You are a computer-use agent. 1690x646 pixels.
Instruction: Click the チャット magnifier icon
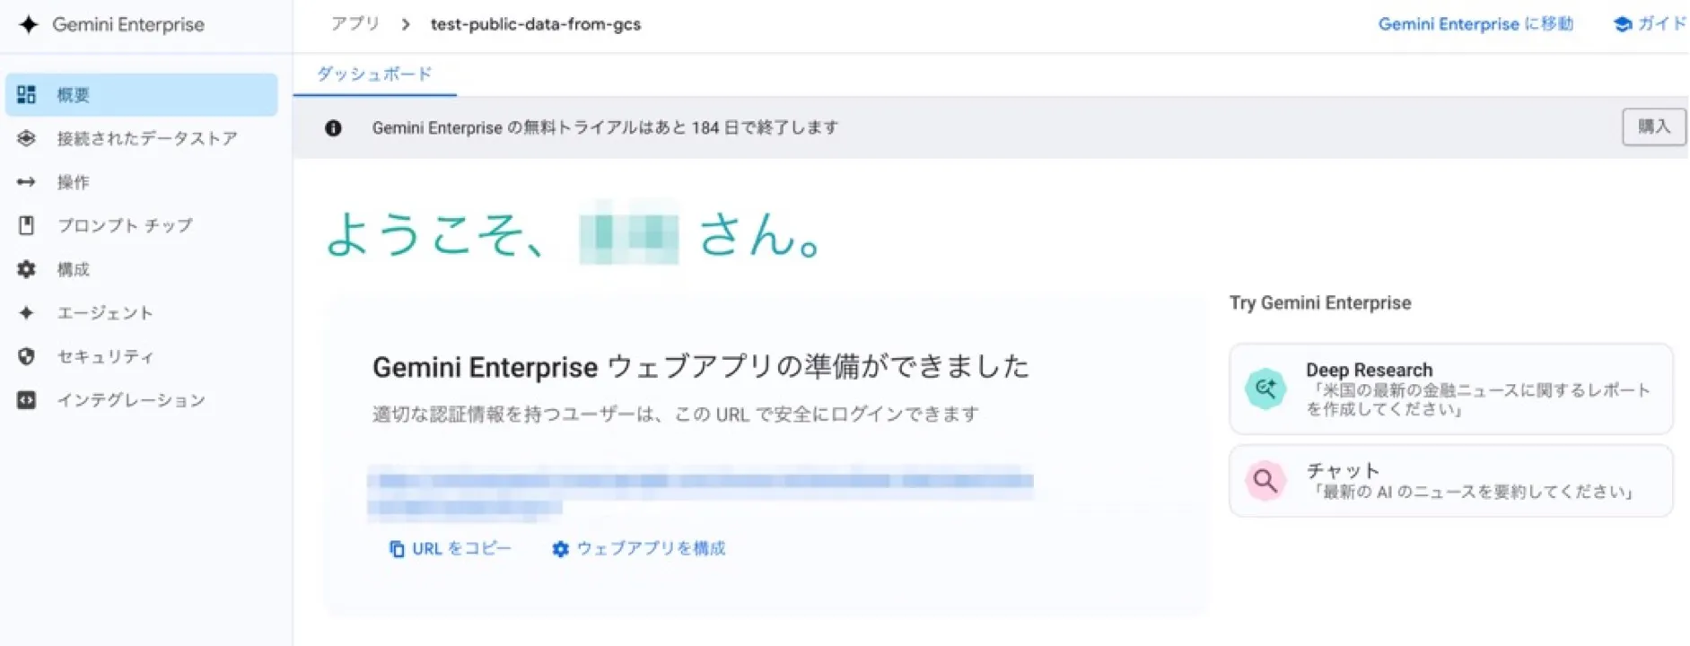coord(1265,480)
